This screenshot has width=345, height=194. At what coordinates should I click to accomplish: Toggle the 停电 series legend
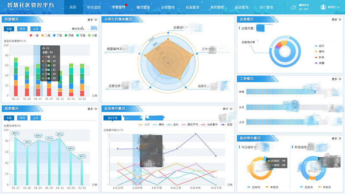(158, 125)
